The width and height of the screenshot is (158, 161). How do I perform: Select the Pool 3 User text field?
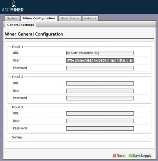point(100,121)
